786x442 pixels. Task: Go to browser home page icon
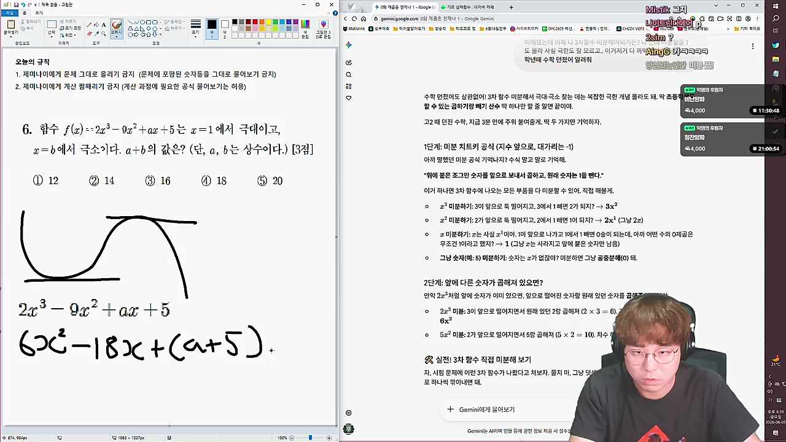364,18
